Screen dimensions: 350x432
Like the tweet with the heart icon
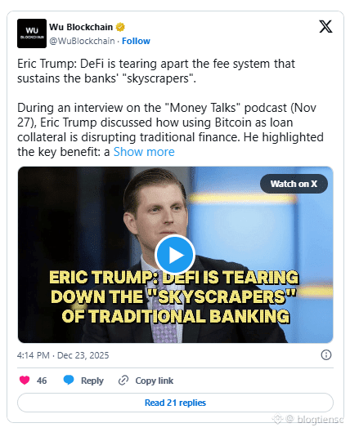point(25,380)
